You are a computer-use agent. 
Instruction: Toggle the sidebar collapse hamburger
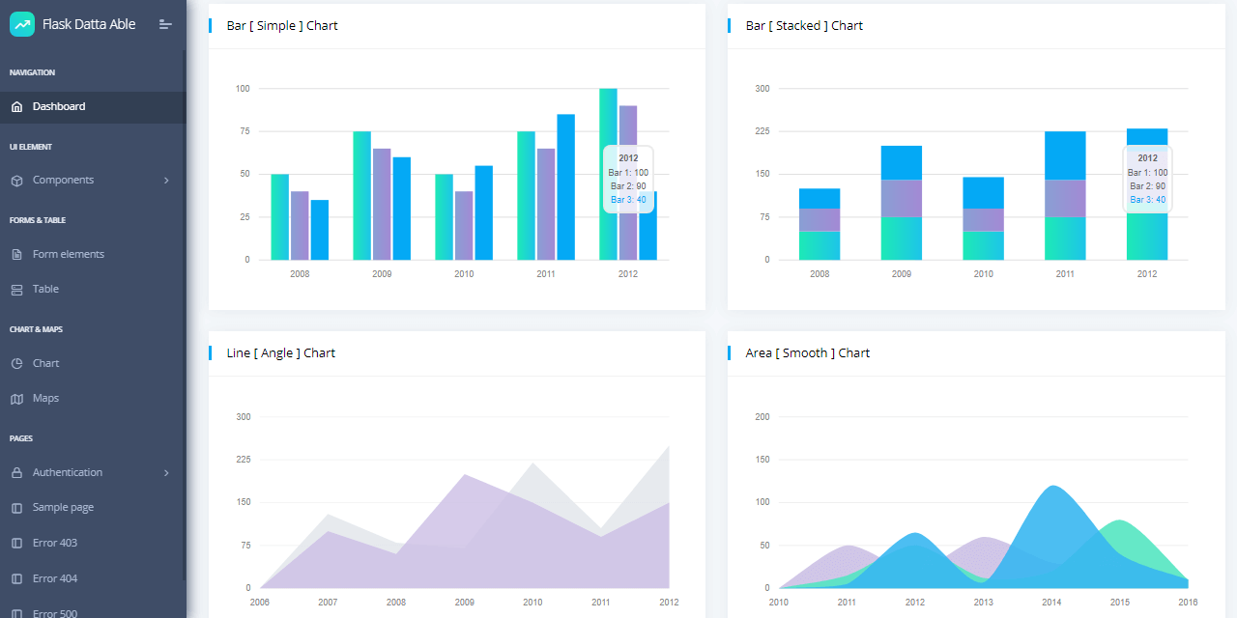(x=166, y=23)
